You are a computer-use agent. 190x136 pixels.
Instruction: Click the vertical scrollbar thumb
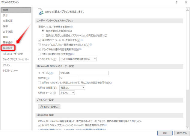[188, 50]
